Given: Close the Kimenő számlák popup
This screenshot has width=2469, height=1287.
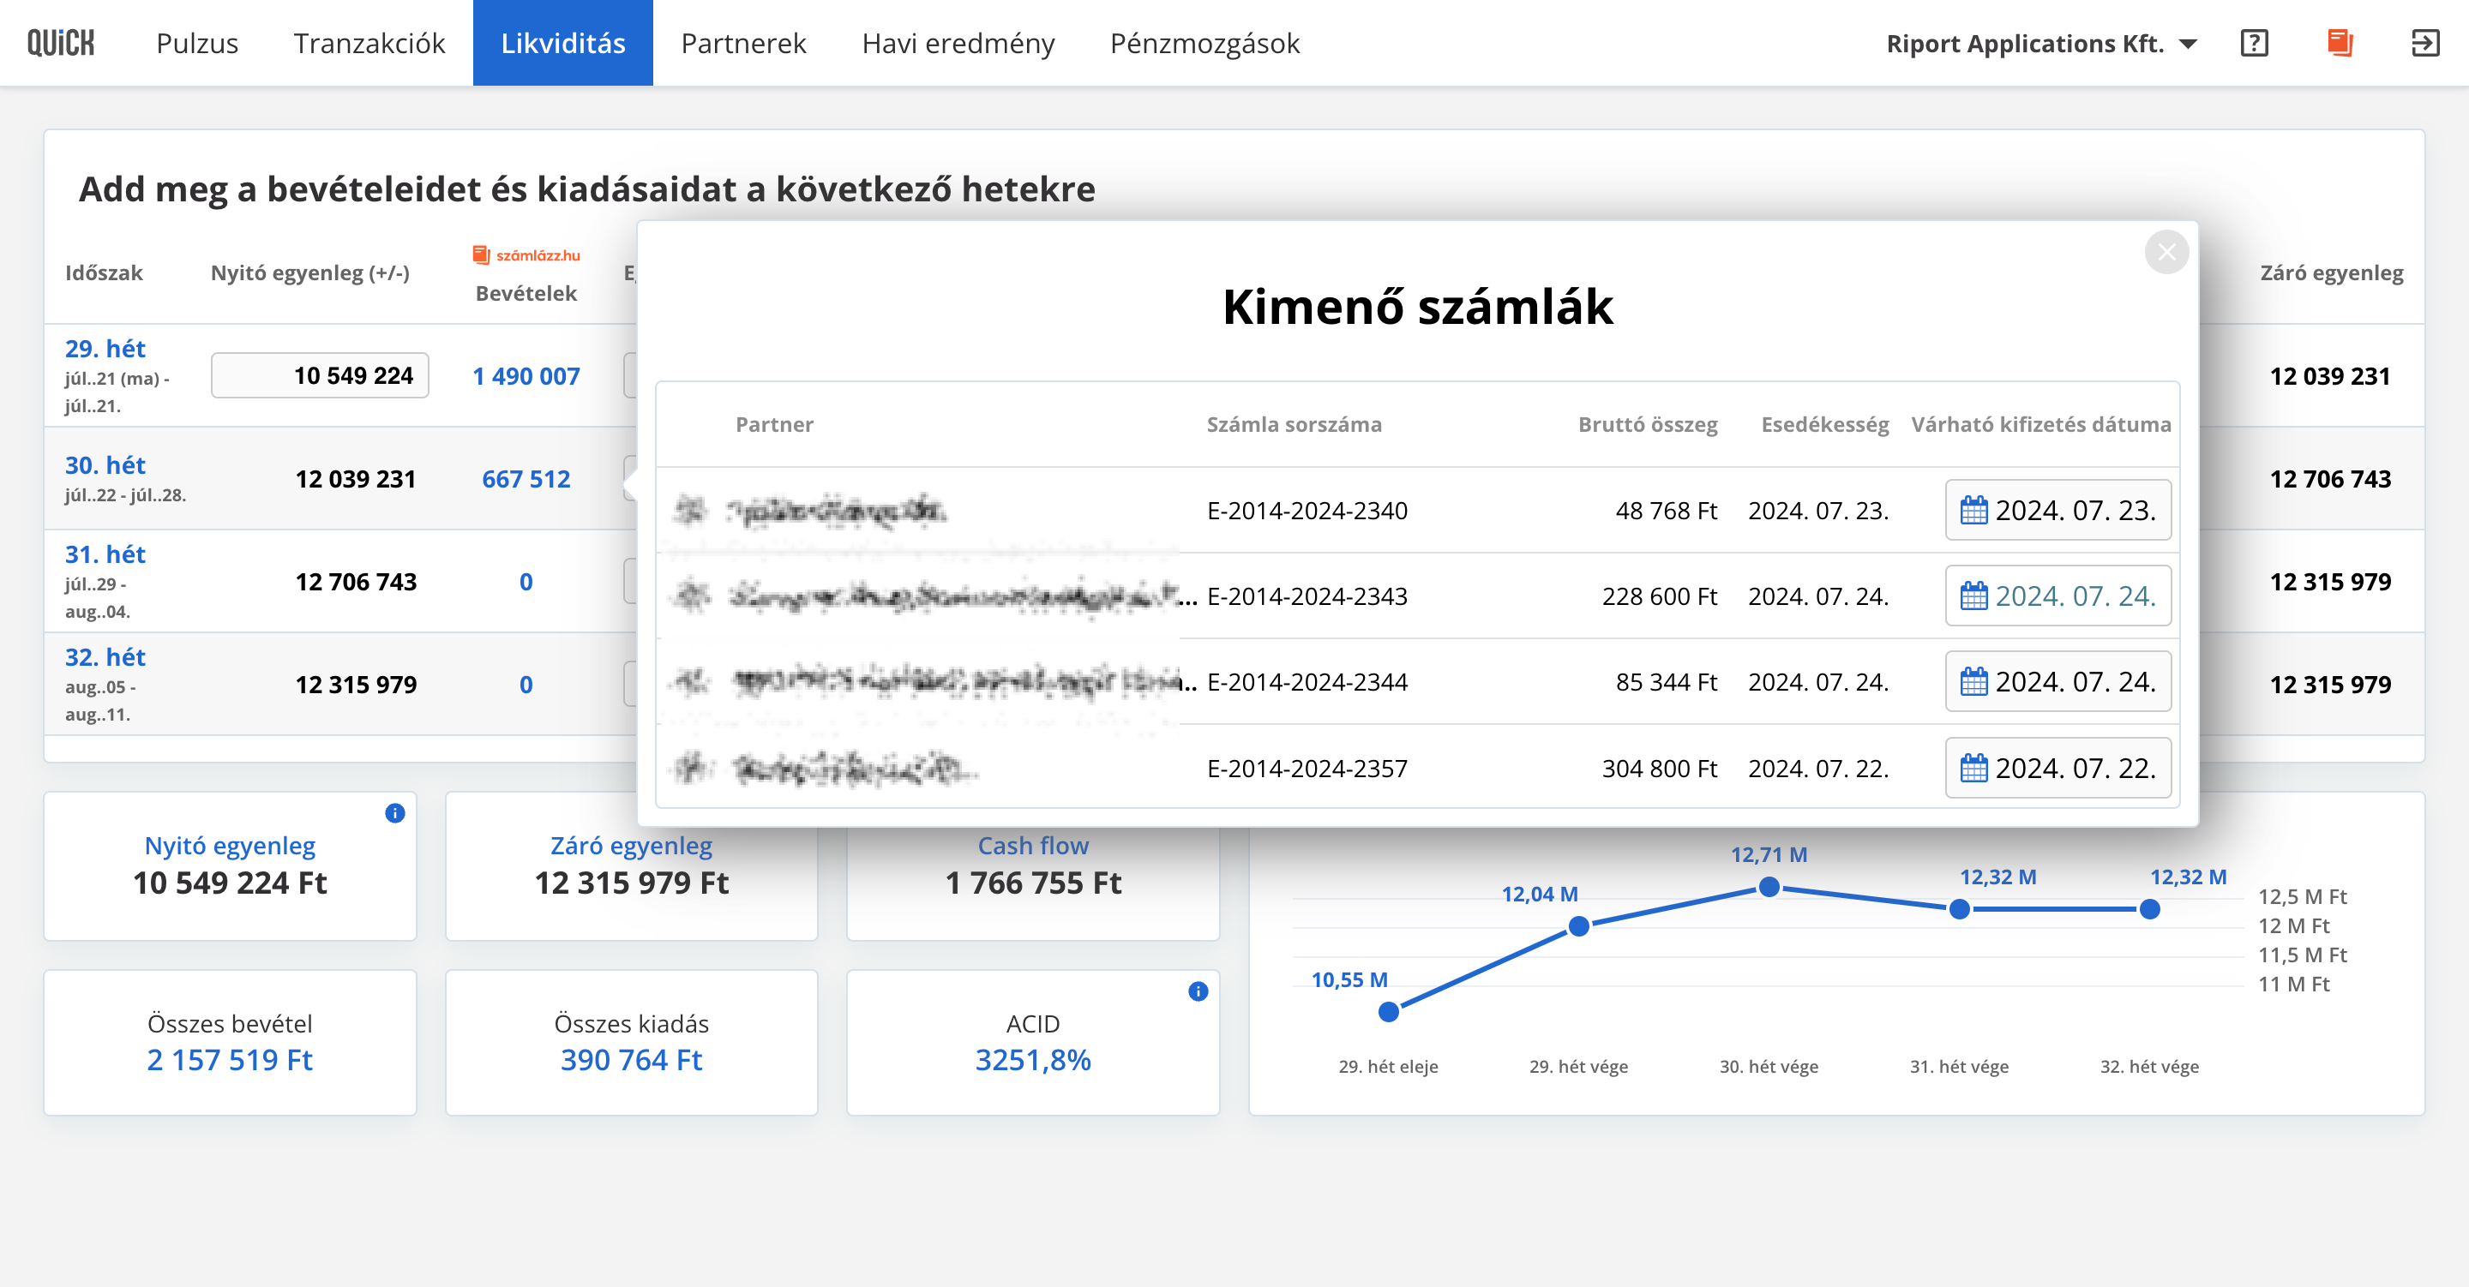Looking at the screenshot, I should tap(2166, 252).
